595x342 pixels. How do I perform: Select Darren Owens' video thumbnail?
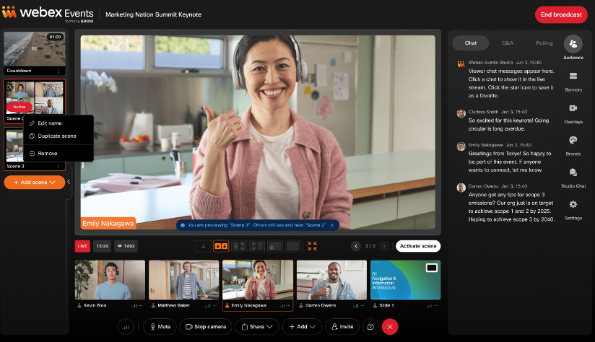click(x=331, y=280)
